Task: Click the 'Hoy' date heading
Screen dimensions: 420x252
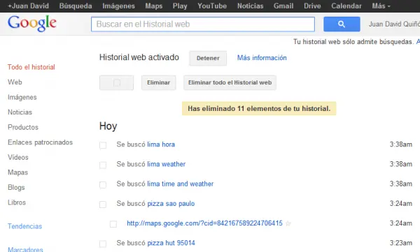Action: click(108, 126)
